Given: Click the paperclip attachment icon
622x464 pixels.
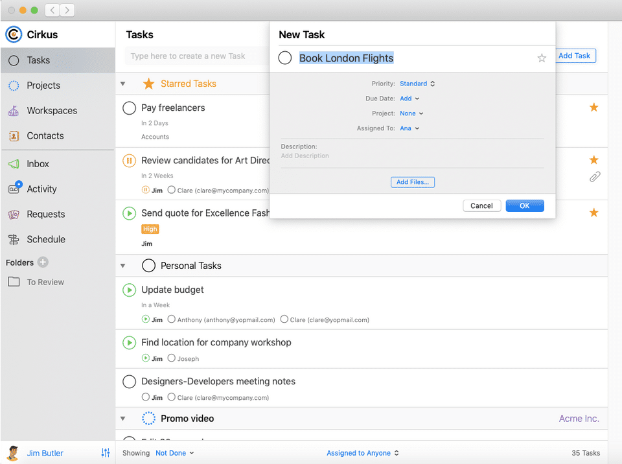Looking at the screenshot, I should [594, 177].
